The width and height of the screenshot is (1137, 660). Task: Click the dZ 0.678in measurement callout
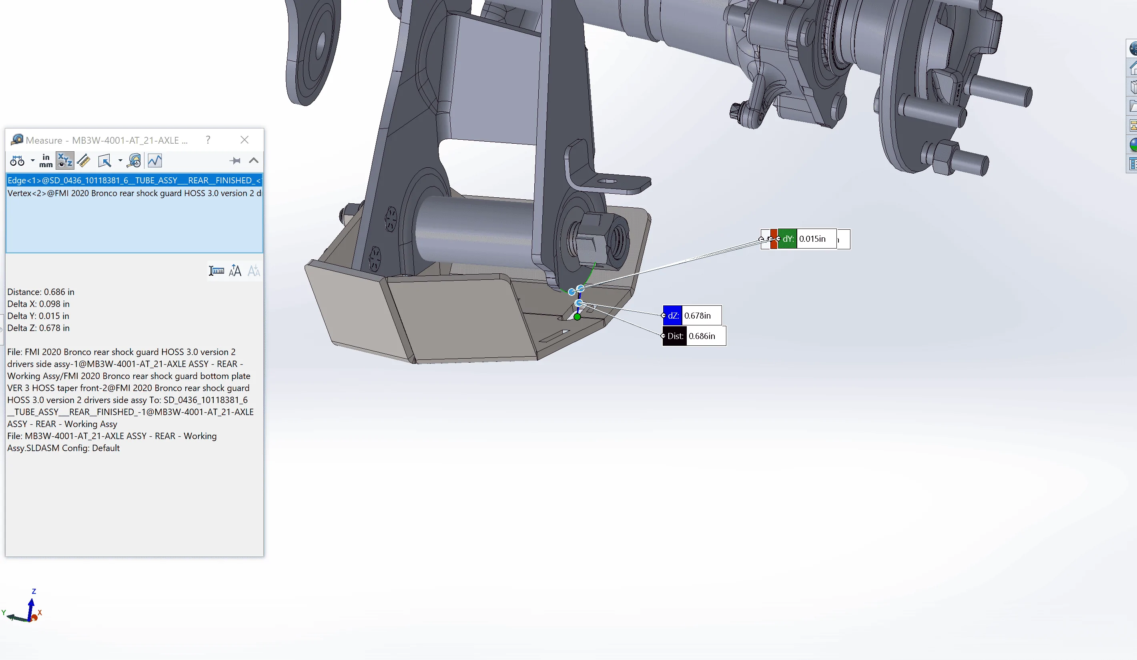[x=692, y=315]
